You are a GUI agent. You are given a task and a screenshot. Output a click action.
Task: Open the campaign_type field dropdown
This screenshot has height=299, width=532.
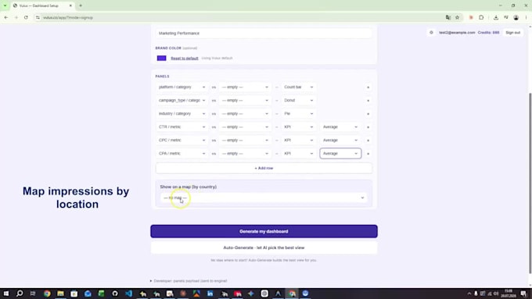pos(182,100)
